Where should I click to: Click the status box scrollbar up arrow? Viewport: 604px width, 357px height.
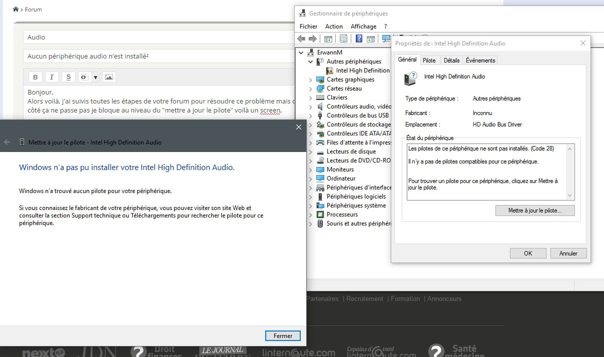point(570,148)
